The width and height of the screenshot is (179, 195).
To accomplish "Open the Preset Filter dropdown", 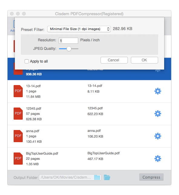I will click(x=79, y=29).
